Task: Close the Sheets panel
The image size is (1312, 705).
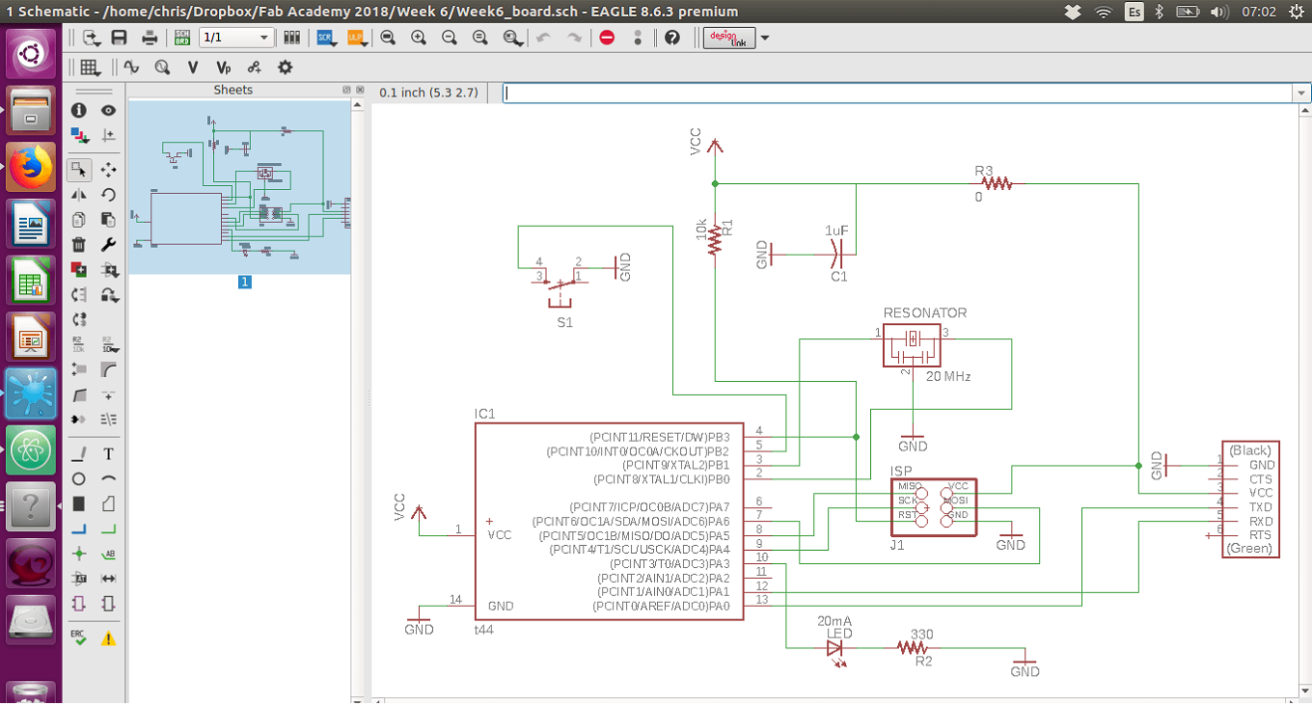Action: pyautogui.click(x=360, y=90)
